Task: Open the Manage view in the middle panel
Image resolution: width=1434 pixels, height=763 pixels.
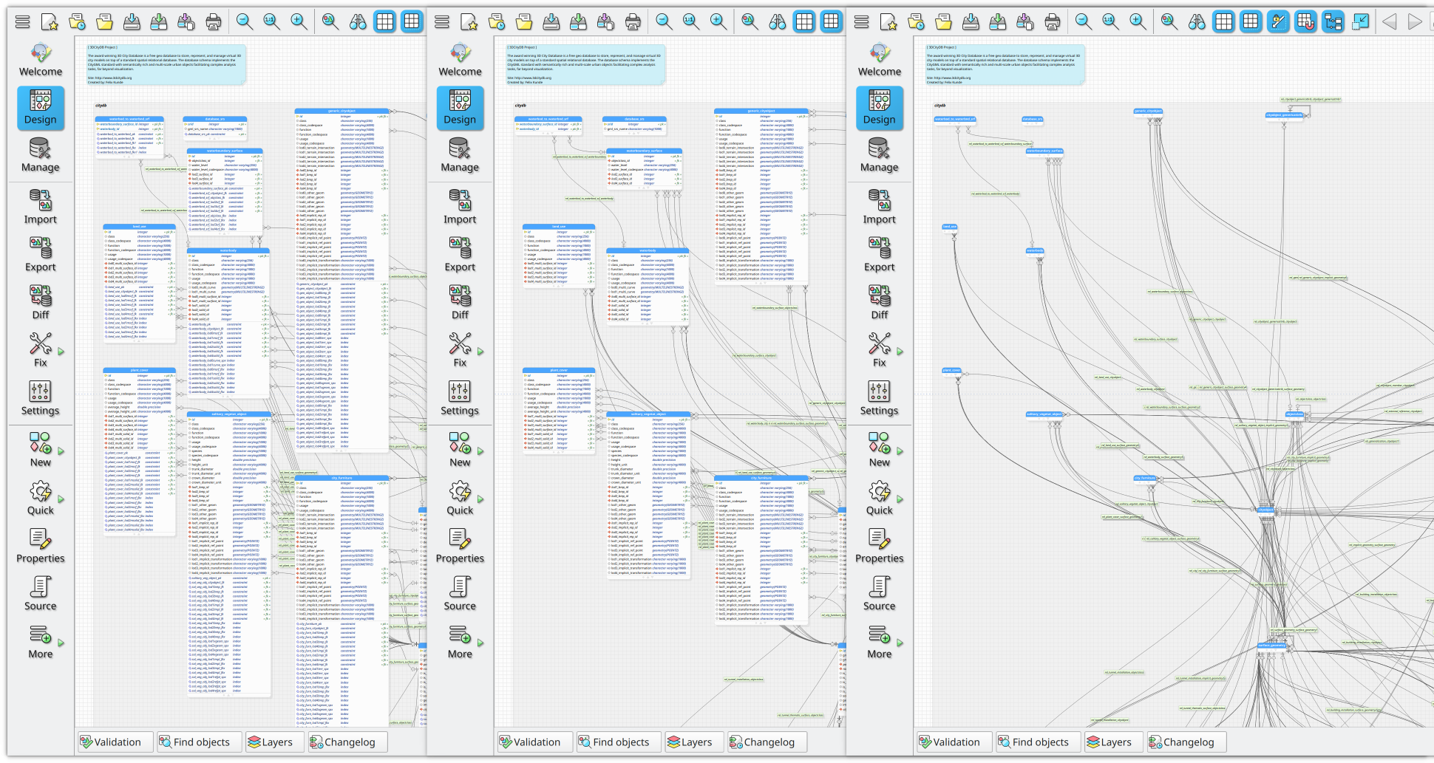Action: click(x=460, y=156)
